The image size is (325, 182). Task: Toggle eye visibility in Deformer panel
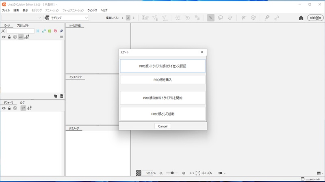pyautogui.click(x=4, y=108)
